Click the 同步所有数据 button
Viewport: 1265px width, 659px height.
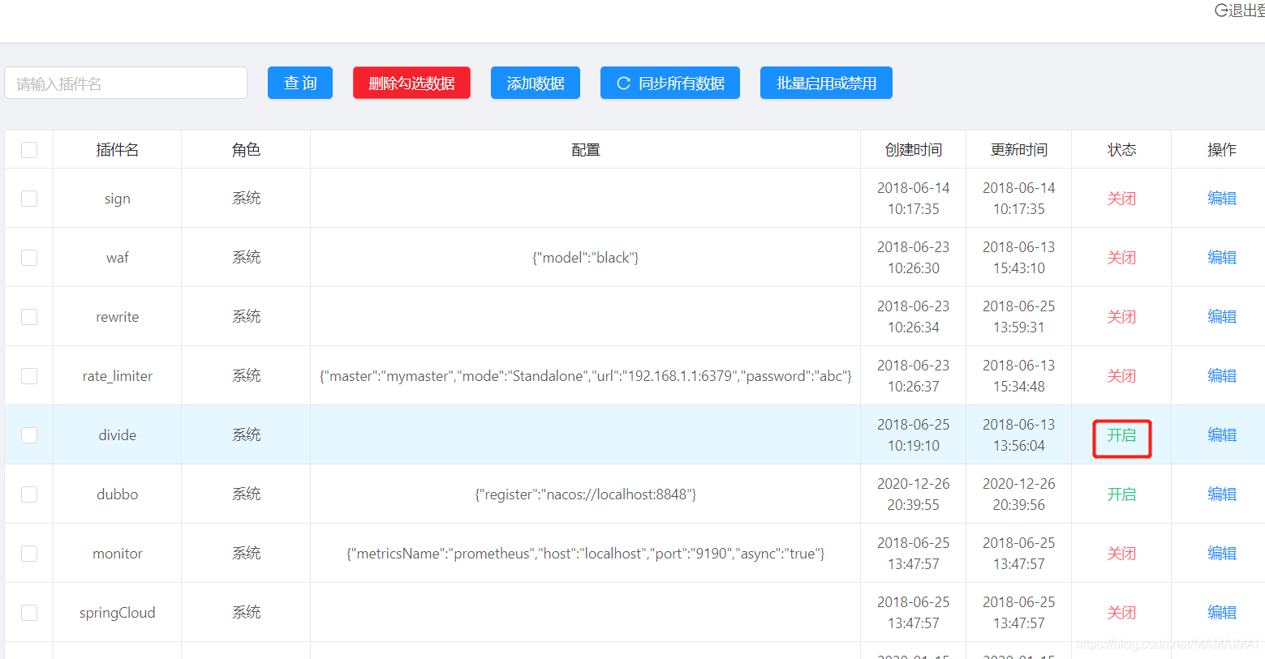coord(670,83)
